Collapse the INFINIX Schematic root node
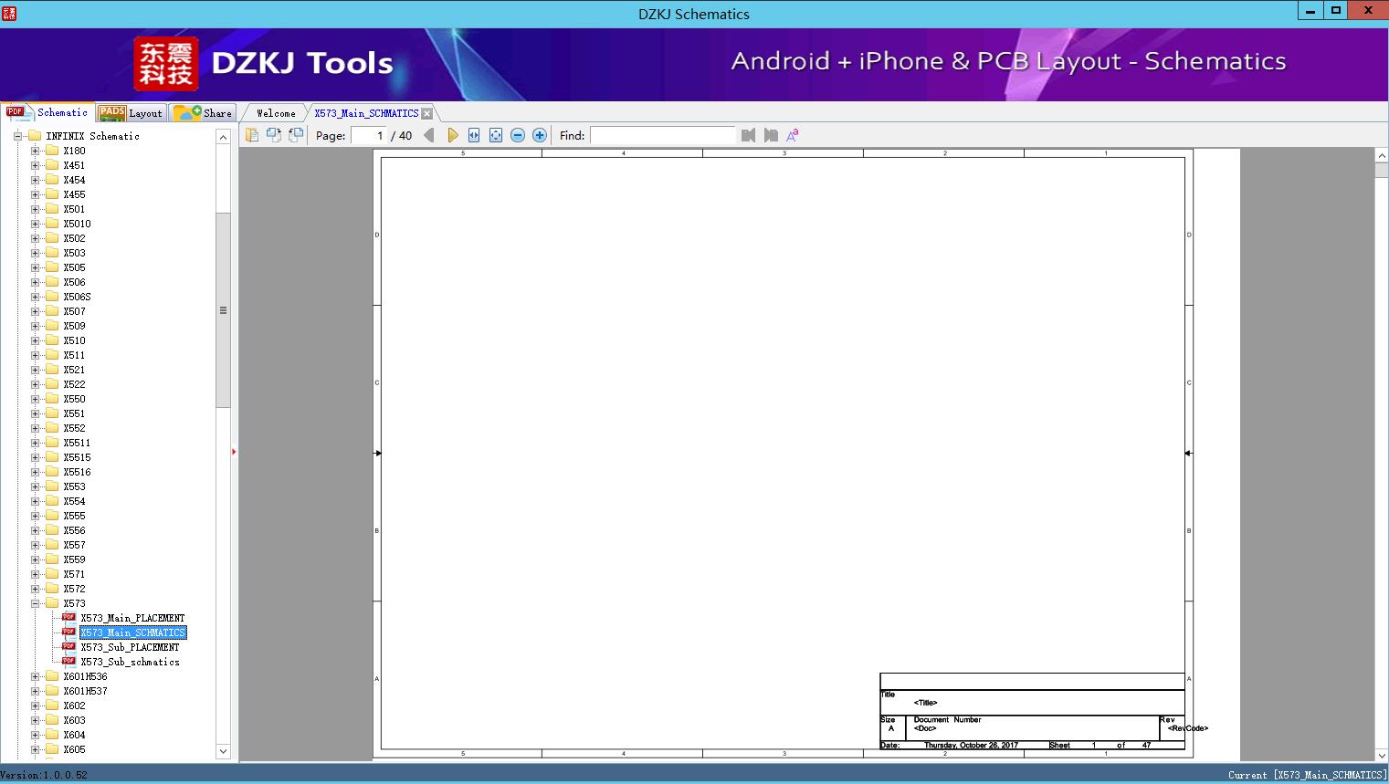This screenshot has width=1389, height=784. [x=18, y=136]
